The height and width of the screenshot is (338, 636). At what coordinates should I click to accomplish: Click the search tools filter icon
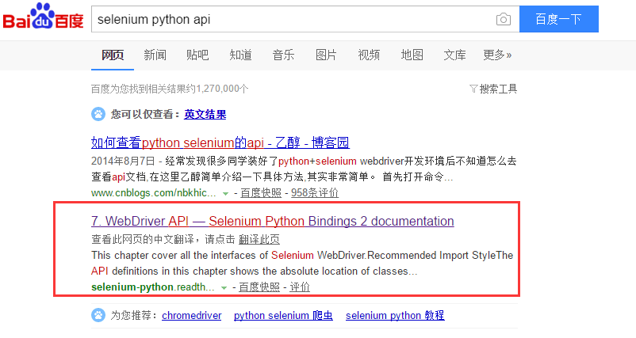(x=473, y=89)
